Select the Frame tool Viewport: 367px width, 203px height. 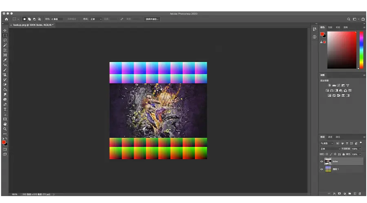coord(5,55)
